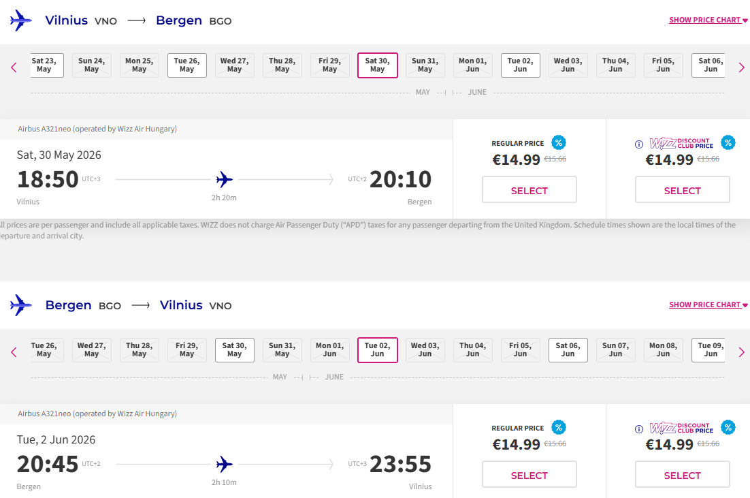Click the info icon beside outbound WIZZ Discount Club

639,144
